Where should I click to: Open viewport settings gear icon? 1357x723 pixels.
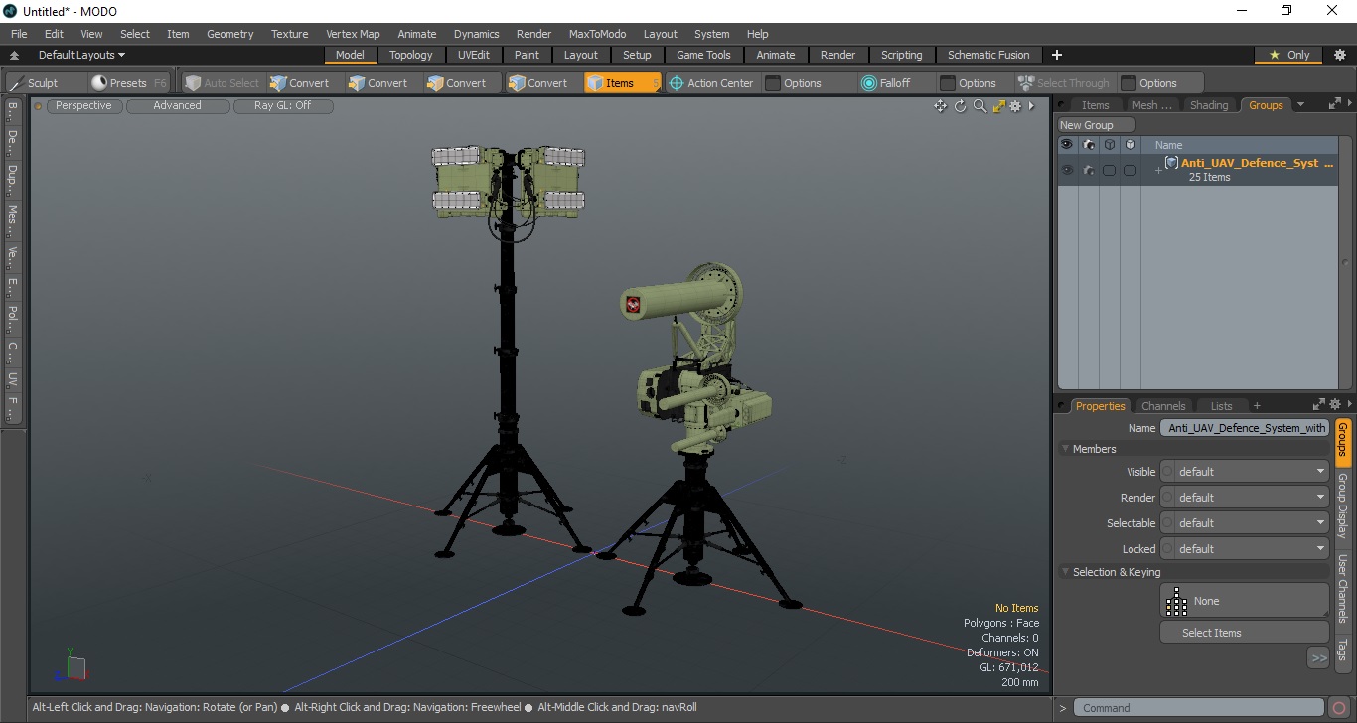tap(1015, 106)
